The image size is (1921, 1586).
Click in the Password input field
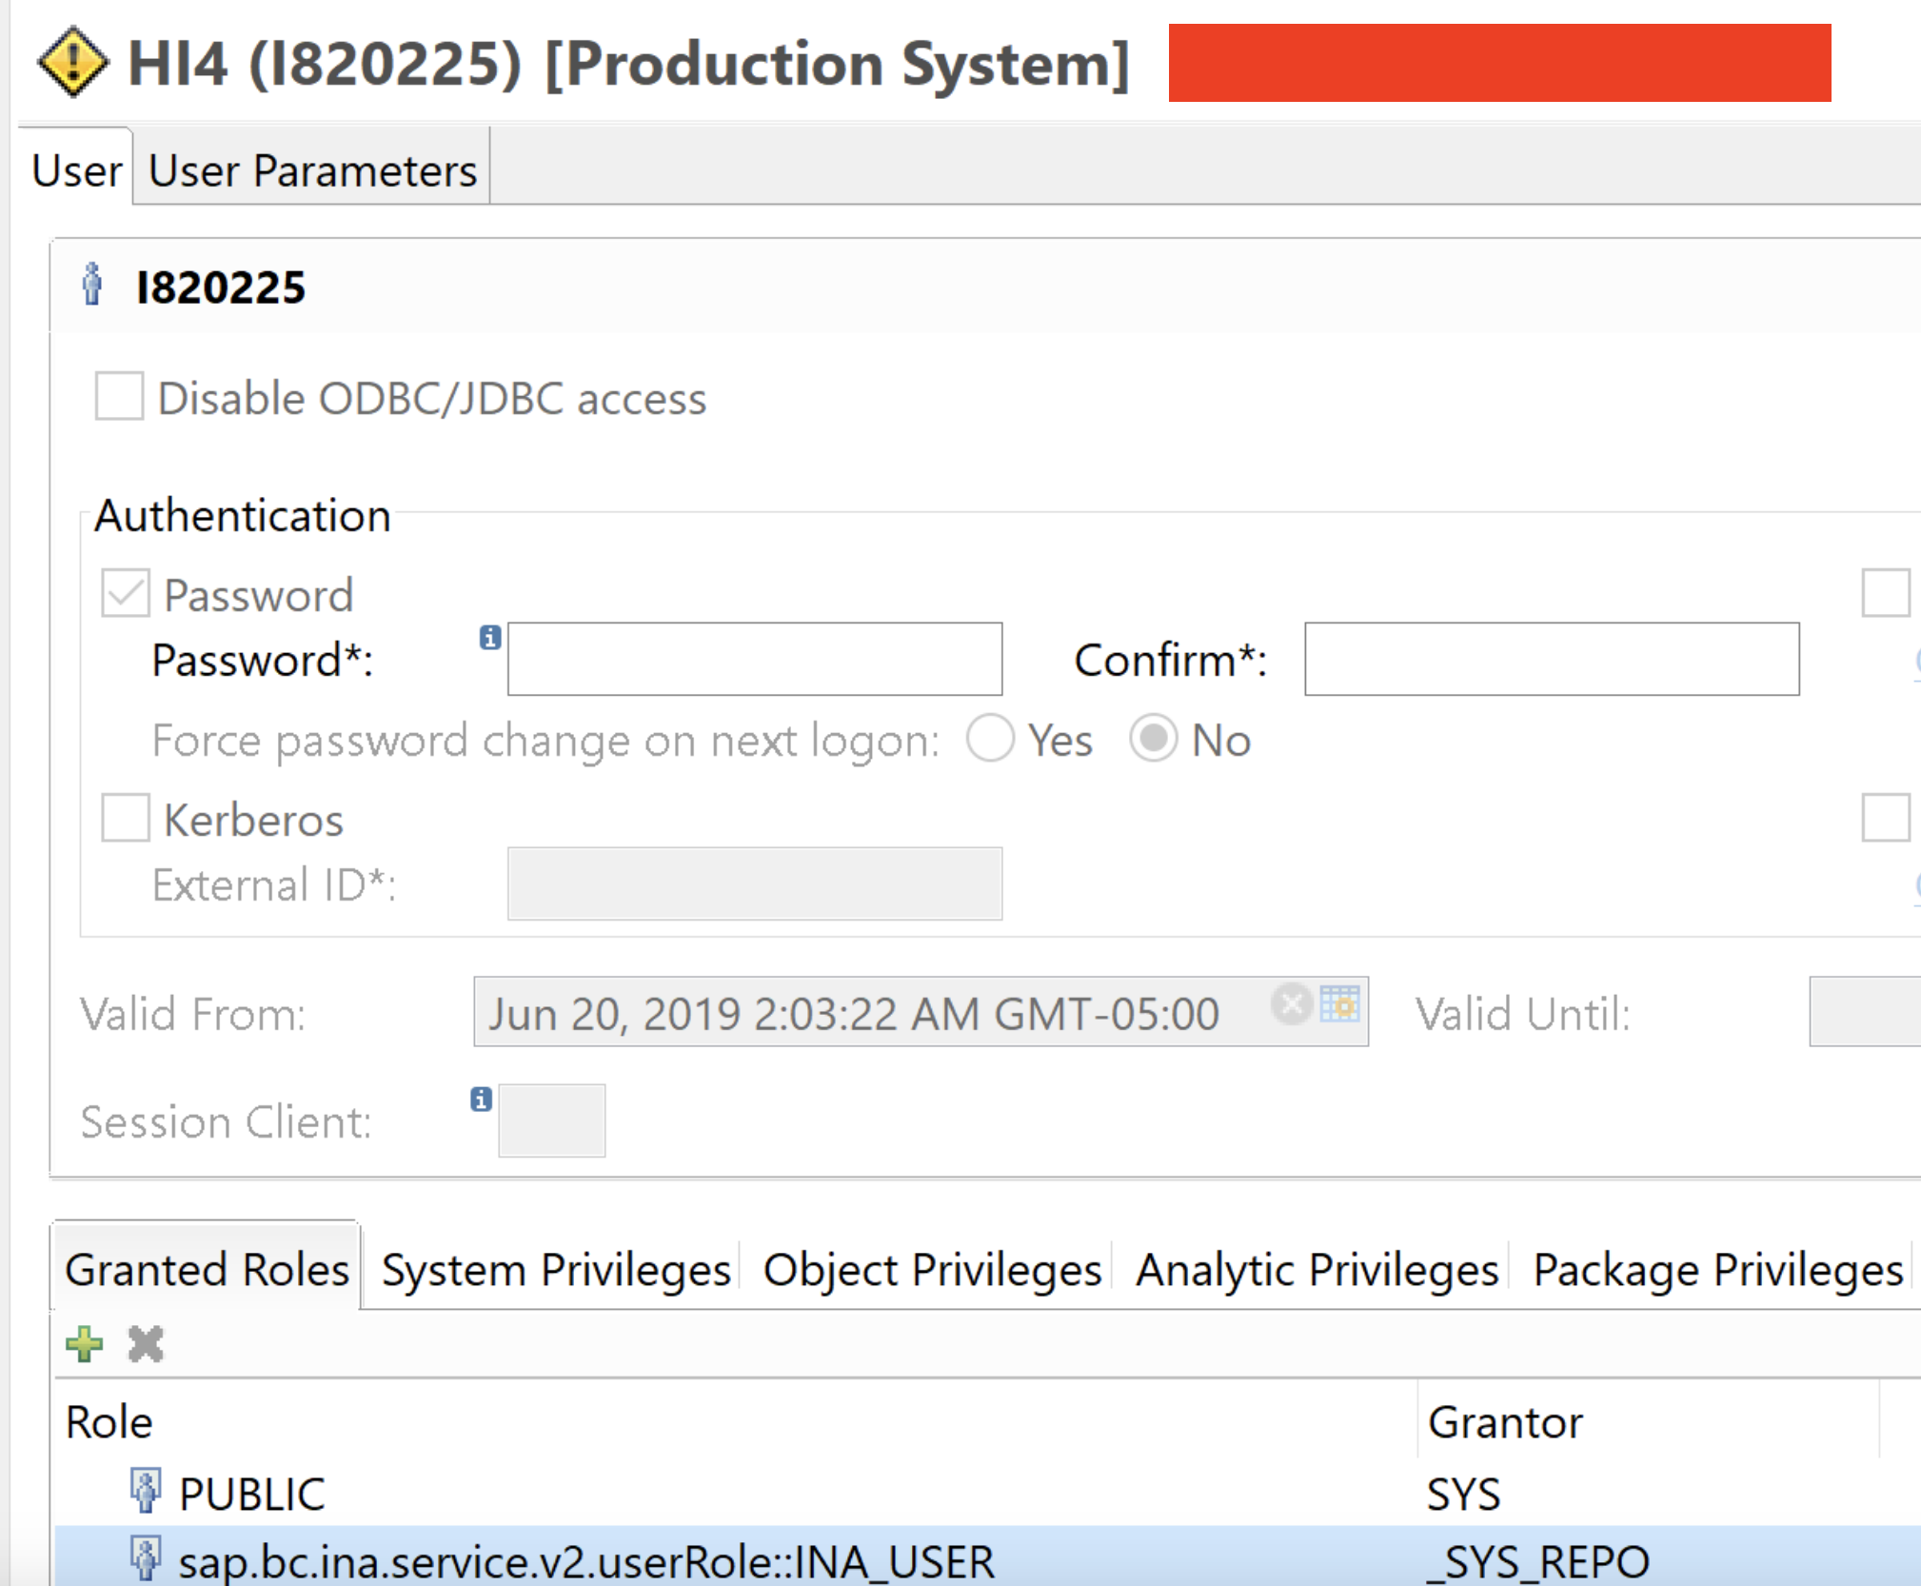point(754,660)
